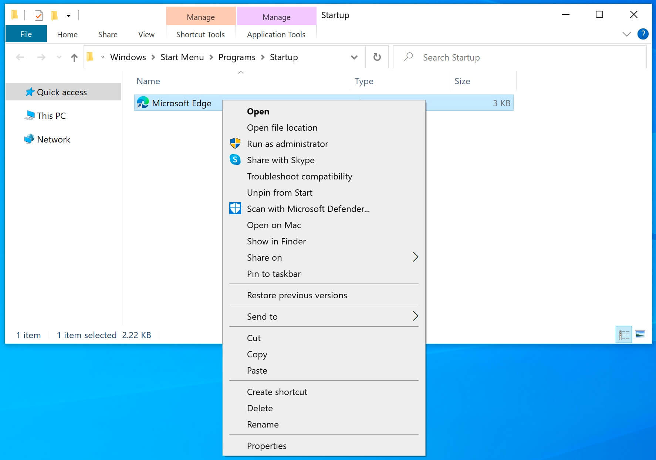Click the folder icon in address bar

(x=90, y=56)
